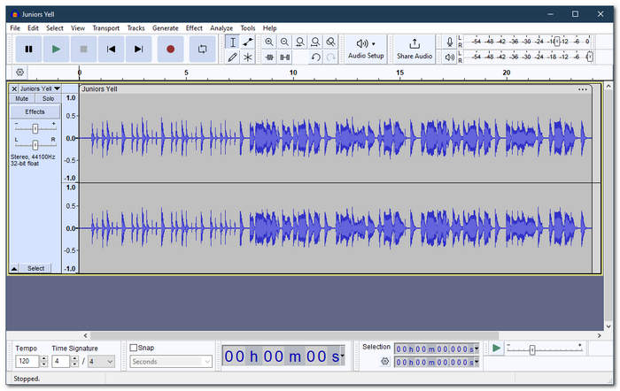
Task: Click the Play-at-Speed green button
Action: 496,349
